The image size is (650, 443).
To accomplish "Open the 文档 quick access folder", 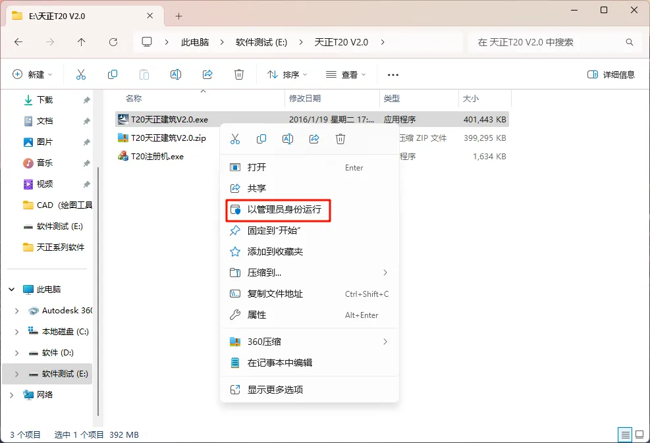I will [44, 121].
